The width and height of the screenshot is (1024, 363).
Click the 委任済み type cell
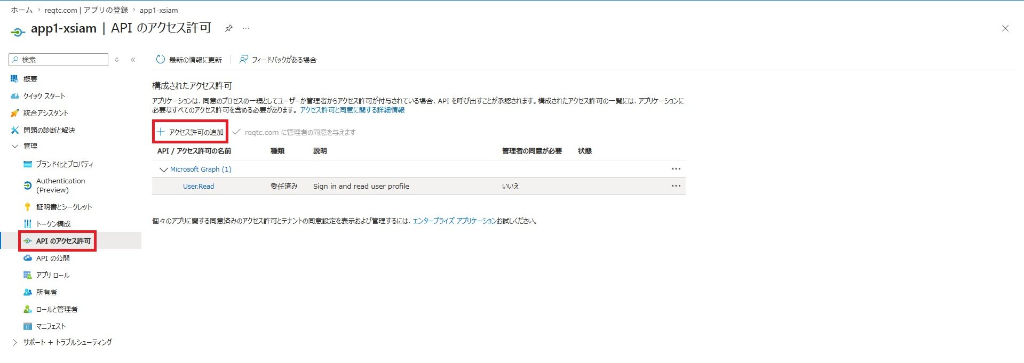284,186
